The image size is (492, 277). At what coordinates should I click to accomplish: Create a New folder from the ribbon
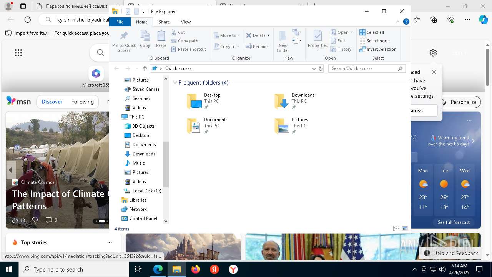pyautogui.click(x=283, y=41)
